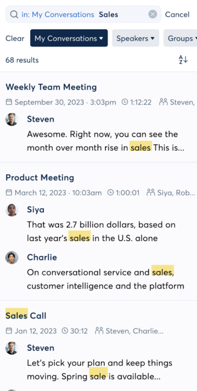Click participants icon next to Siya, Rob
Image resolution: width=197 pixels, height=391 pixels.
point(151,193)
